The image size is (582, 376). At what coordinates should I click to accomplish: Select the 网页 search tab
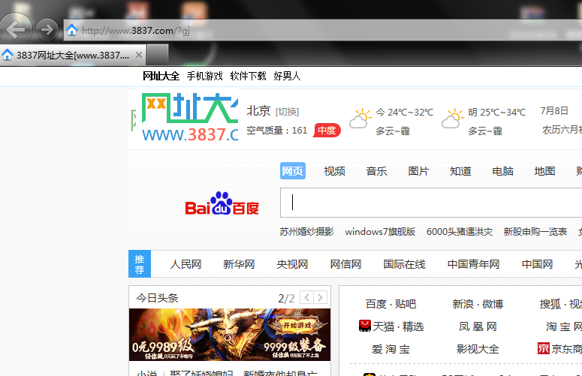coord(293,171)
